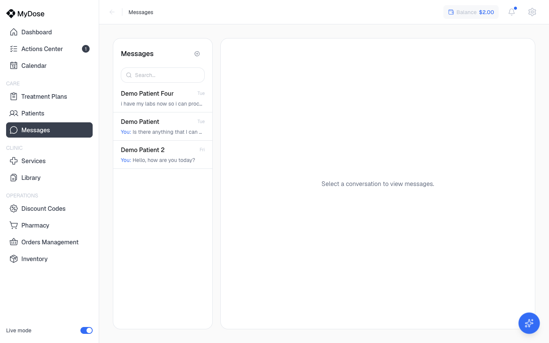Open the Calendar page
This screenshot has height=343, width=549.
click(x=49, y=66)
